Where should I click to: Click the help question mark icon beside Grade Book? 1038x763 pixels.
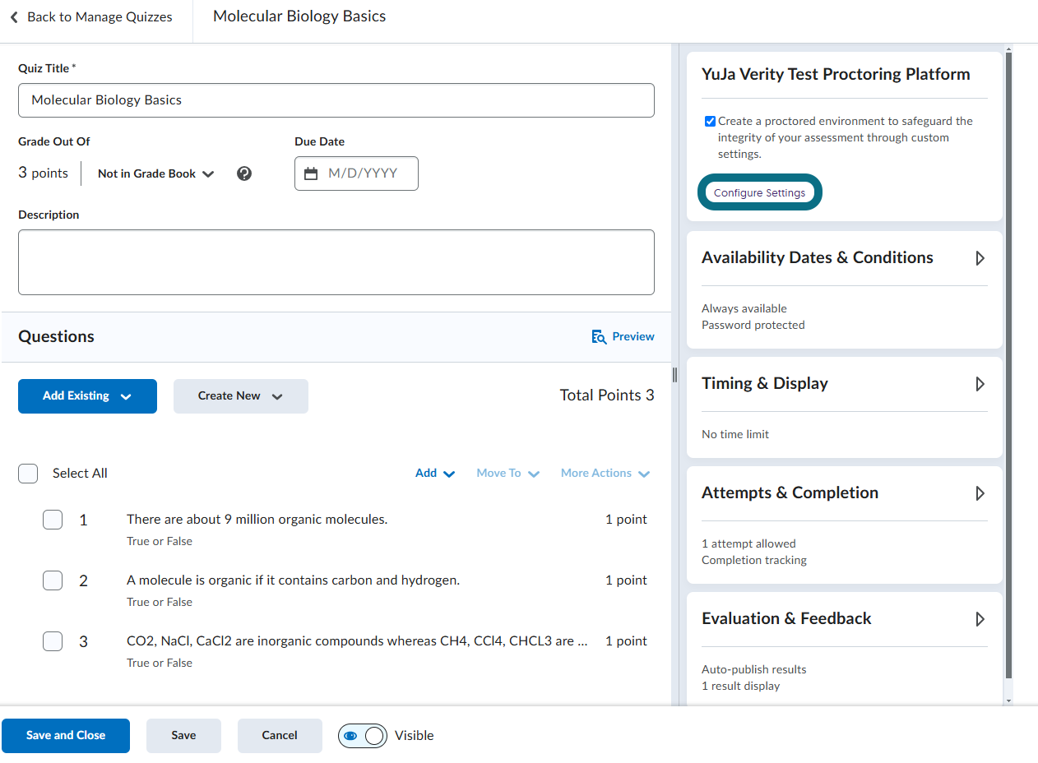[243, 173]
